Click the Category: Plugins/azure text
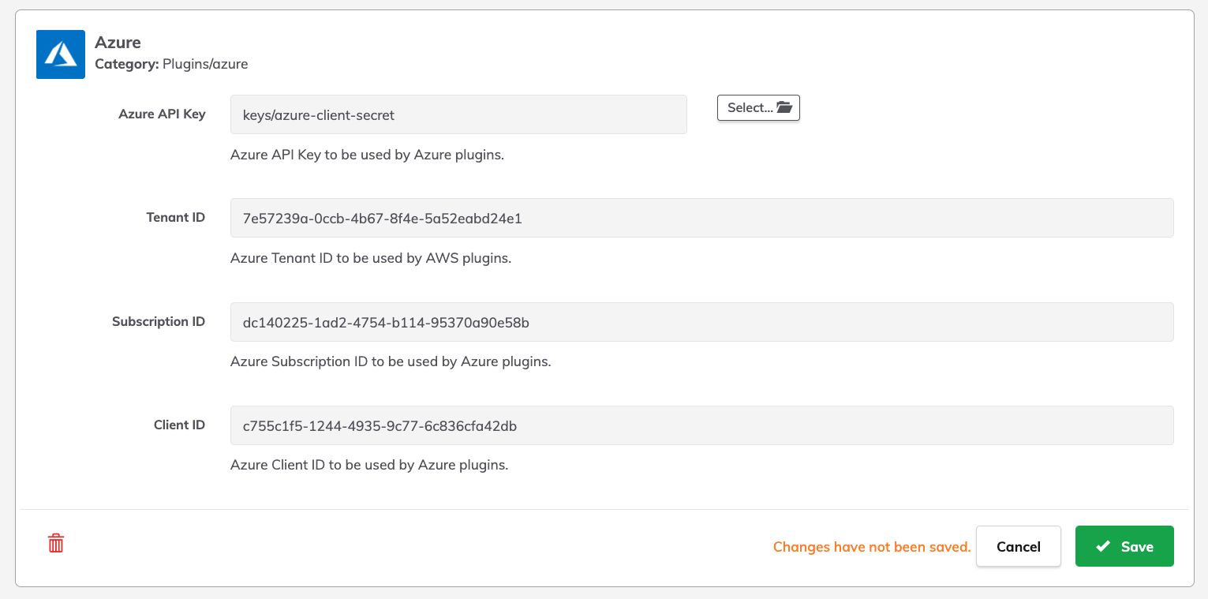Screen dimensions: 1208x599 [171, 64]
